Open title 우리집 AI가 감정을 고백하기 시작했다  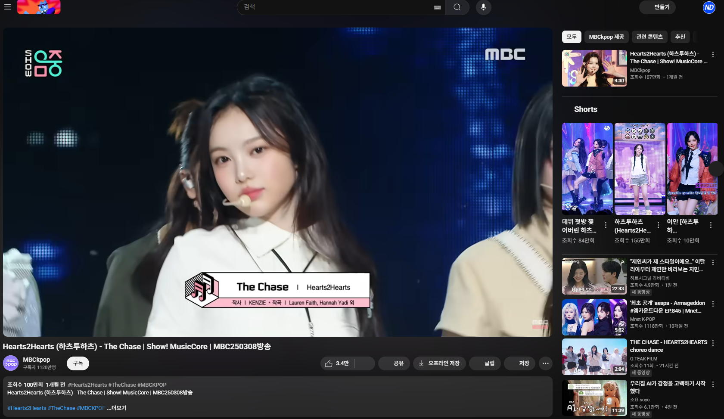tap(668, 387)
